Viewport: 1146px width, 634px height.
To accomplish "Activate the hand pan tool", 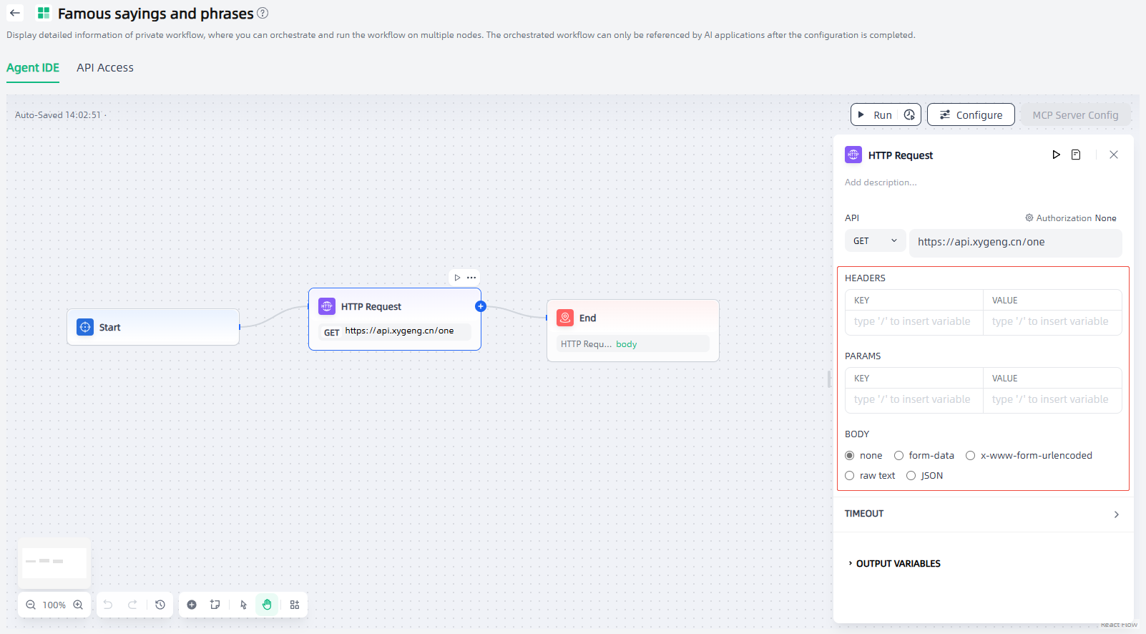I will (267, 605).
